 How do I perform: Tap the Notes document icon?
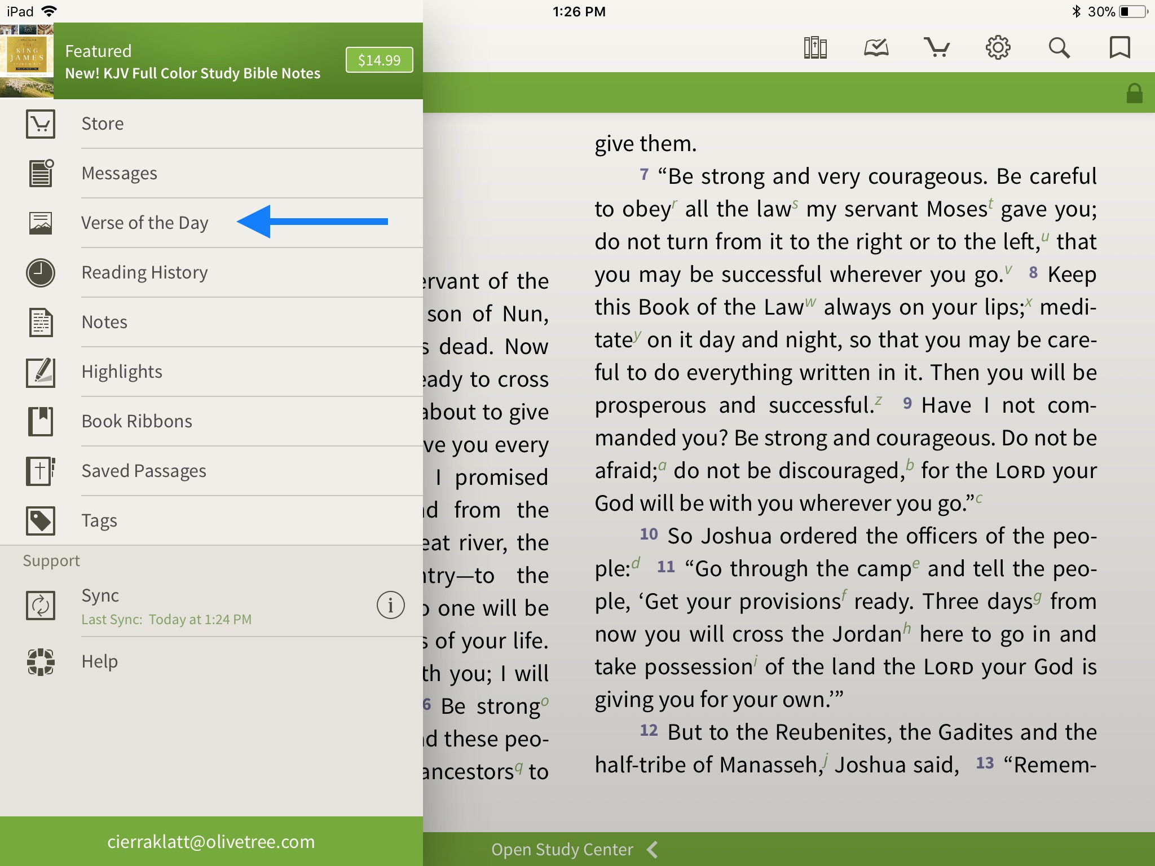pyautogui.click(x=41, y=322)
